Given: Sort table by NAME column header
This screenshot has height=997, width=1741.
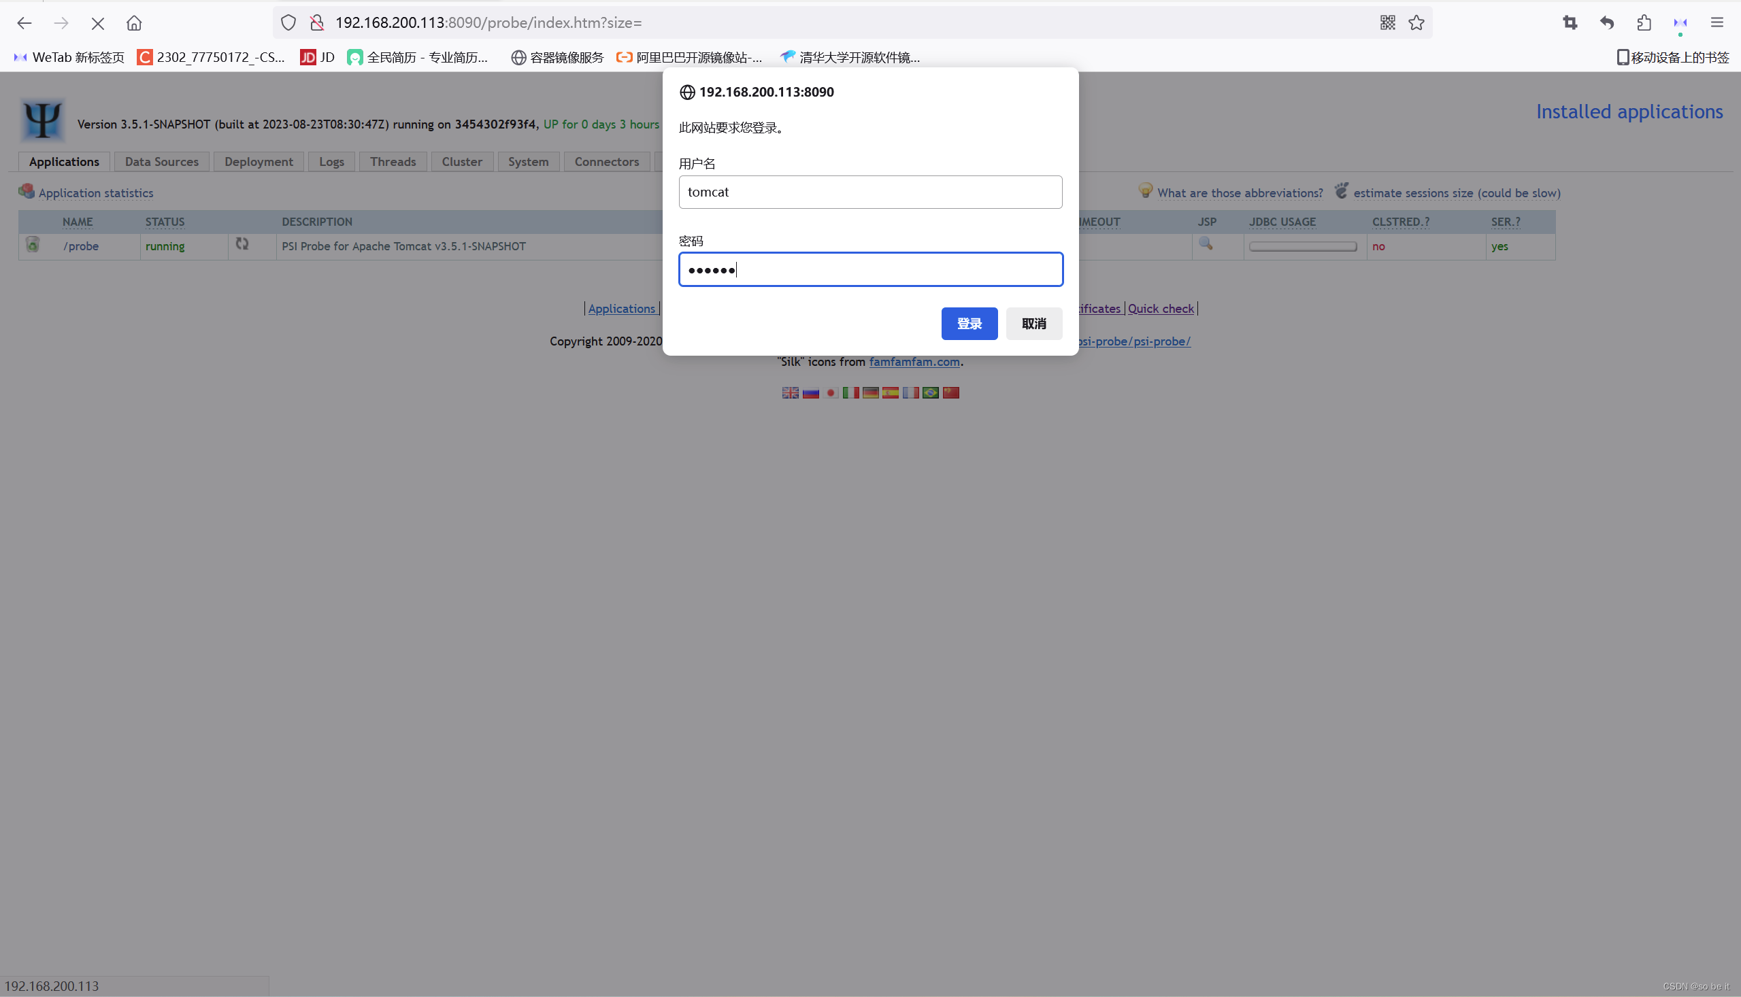Looking at the screenshot, I should point(78,222).
